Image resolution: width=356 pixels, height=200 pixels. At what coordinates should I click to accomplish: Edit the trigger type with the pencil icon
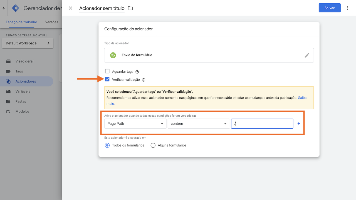point(307,55)
